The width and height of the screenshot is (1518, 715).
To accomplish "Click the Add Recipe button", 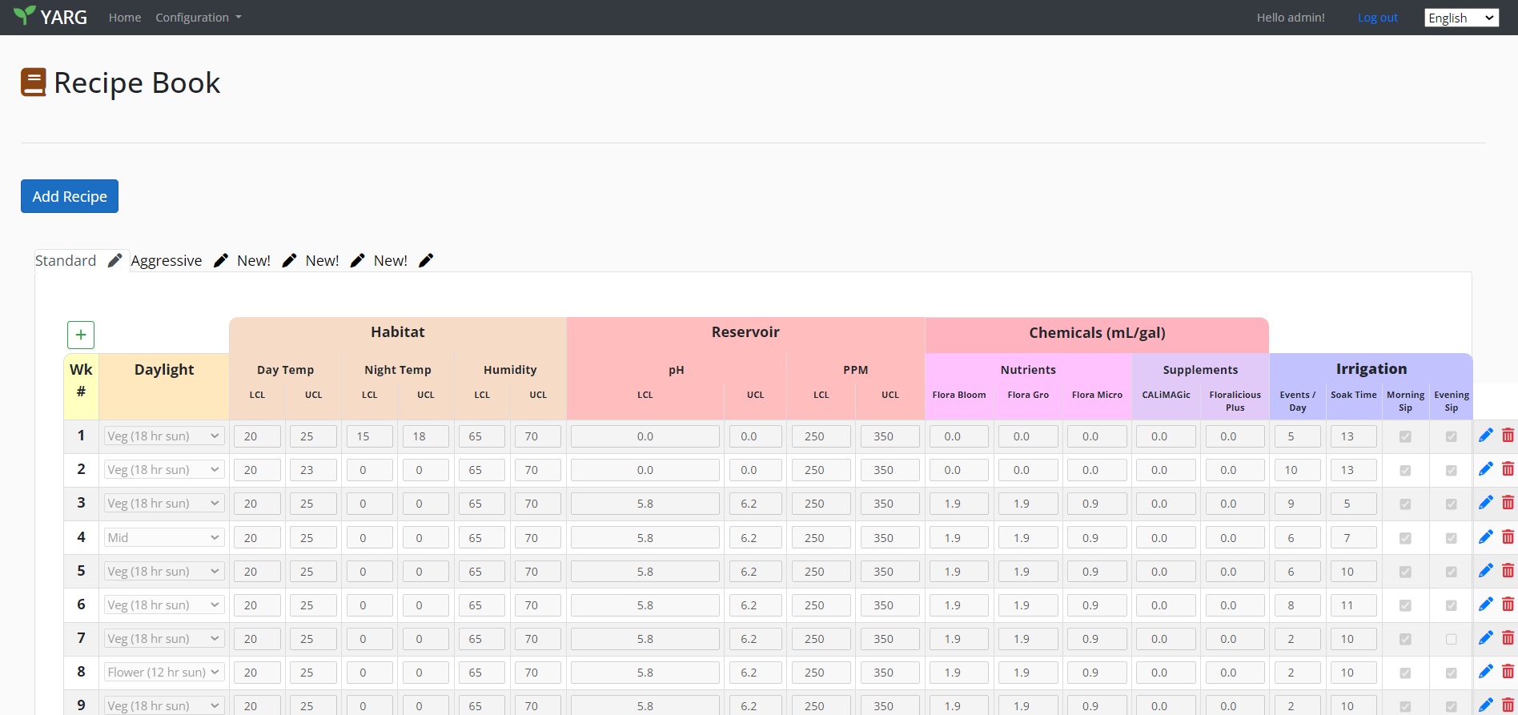I will [70, 196].
